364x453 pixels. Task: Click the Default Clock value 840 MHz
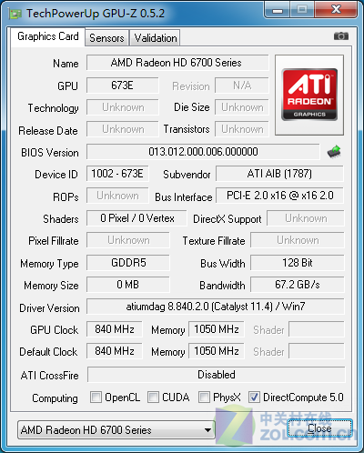pyautogui.click(x=115, y=351)
